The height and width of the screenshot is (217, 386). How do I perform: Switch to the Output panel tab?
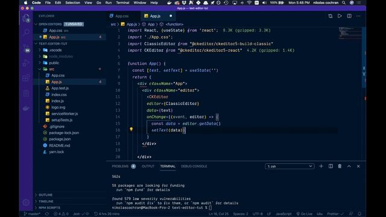click(148, 166)
